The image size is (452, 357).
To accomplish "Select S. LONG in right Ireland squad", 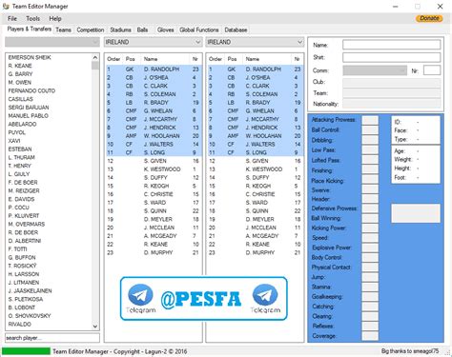I will [255, 152].
